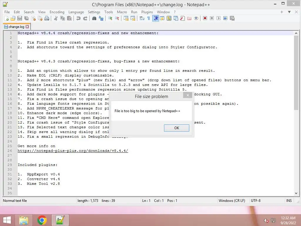301x226 pixels.
Task: Open the File menu
Action: tap(7, 12)
